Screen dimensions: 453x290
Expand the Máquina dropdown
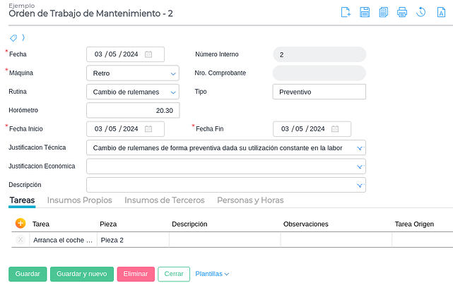(x=174, y=73)
